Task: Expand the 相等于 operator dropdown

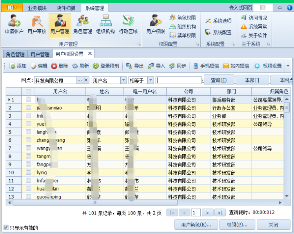Action: pos(151,80)
